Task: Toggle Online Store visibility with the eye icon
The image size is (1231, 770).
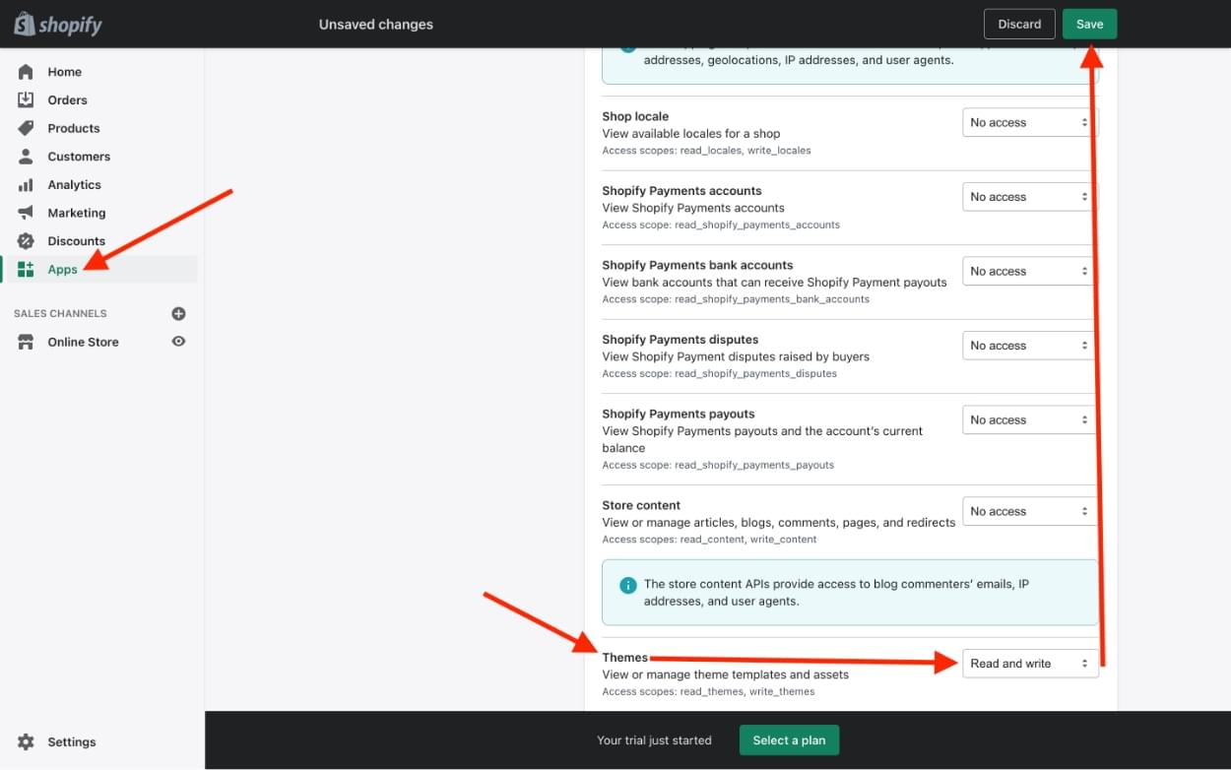Action: [x=178, y=342]
